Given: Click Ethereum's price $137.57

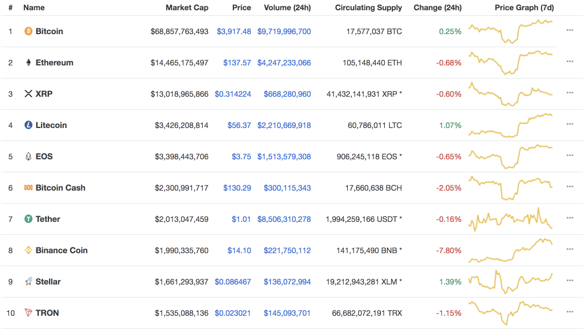Looking at the screenshot, I should [237, 63].
